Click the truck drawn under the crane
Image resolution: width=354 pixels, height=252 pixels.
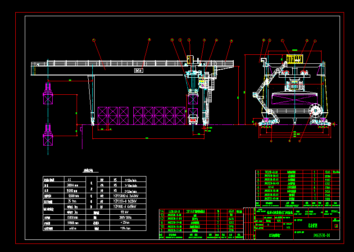point(193,119)
